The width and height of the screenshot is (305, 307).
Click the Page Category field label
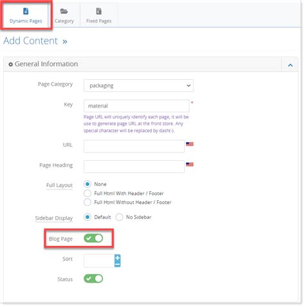click(55, 84)
